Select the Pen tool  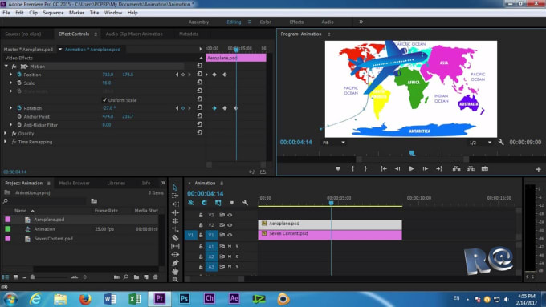tap(175, 263)
